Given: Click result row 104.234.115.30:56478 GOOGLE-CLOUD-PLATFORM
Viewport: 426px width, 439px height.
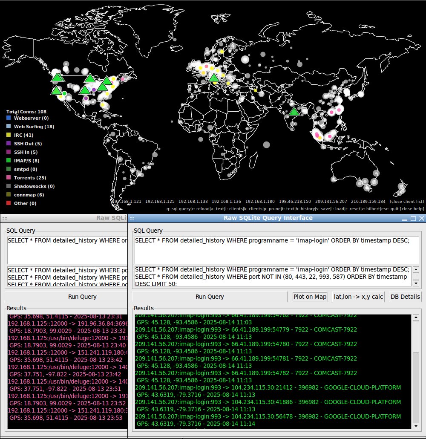Looking at the screenshot, I should click(268, 416).
